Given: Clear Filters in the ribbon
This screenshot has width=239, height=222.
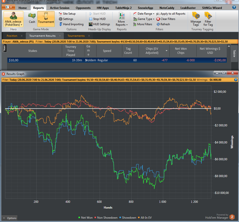Looking at the screenshot, I should point(166,19).
